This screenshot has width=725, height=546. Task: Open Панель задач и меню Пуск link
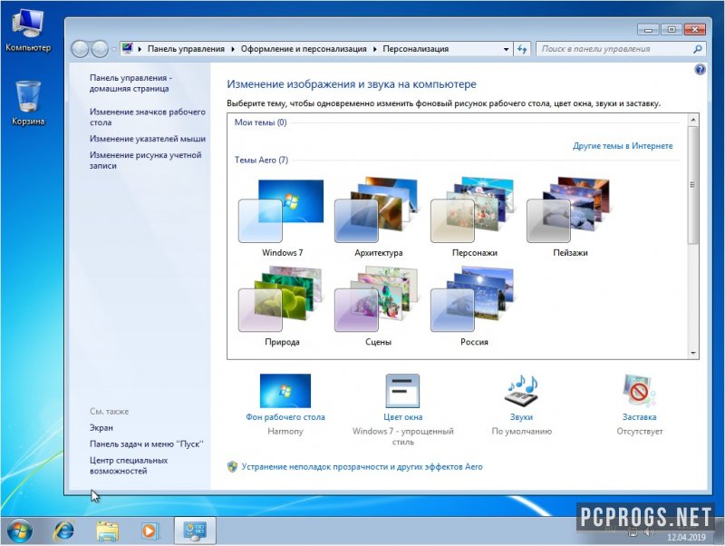(146, 444)
